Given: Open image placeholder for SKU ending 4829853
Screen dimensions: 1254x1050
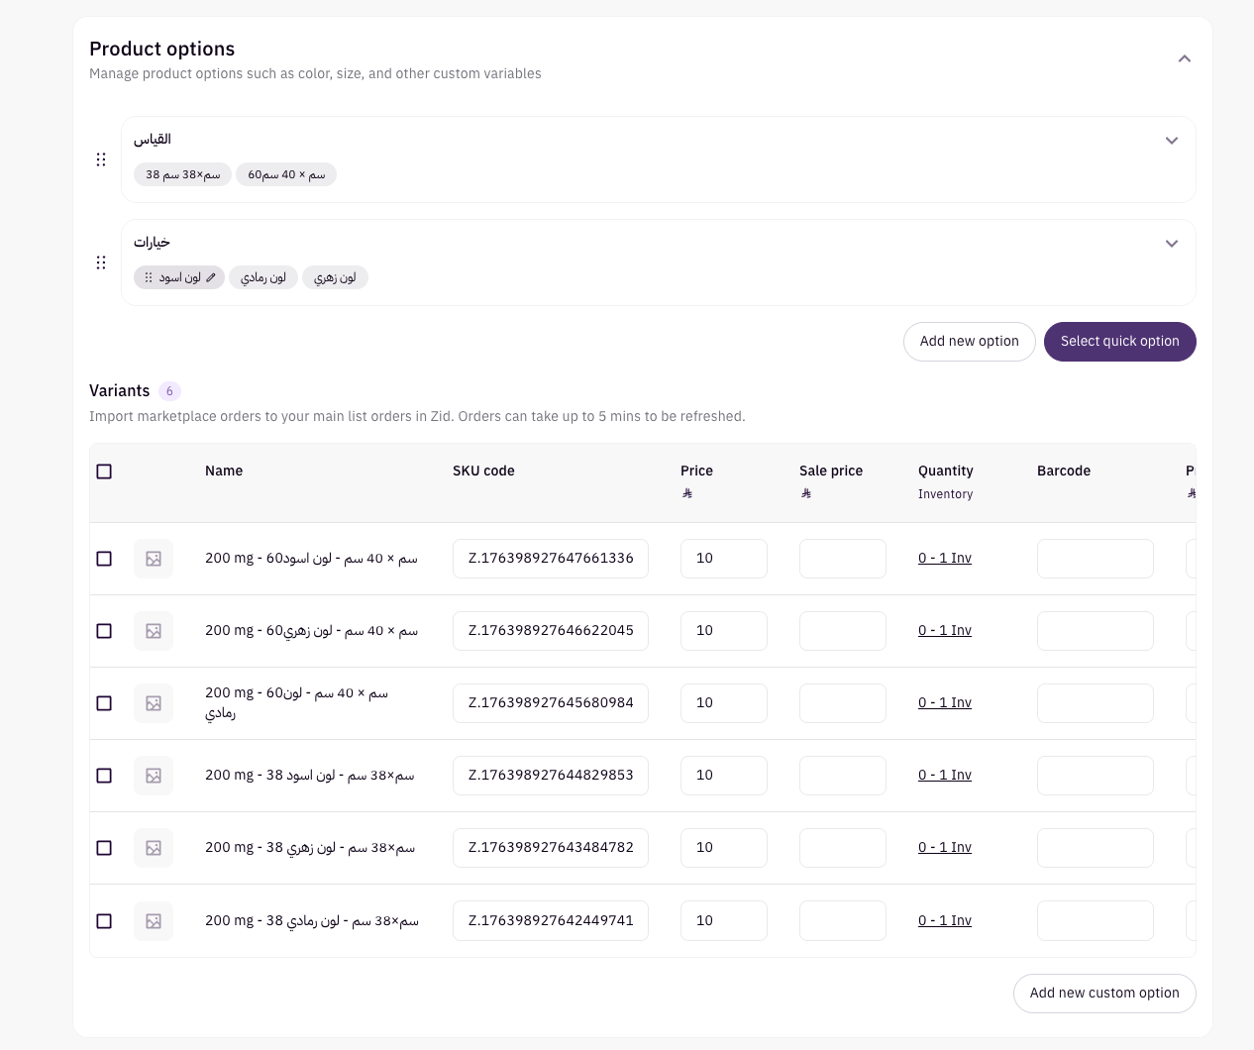Looking at the screenshot, I should 154,776.
